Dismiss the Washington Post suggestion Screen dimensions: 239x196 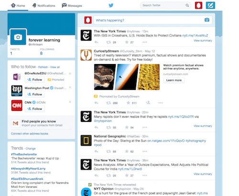click(70, 87)
